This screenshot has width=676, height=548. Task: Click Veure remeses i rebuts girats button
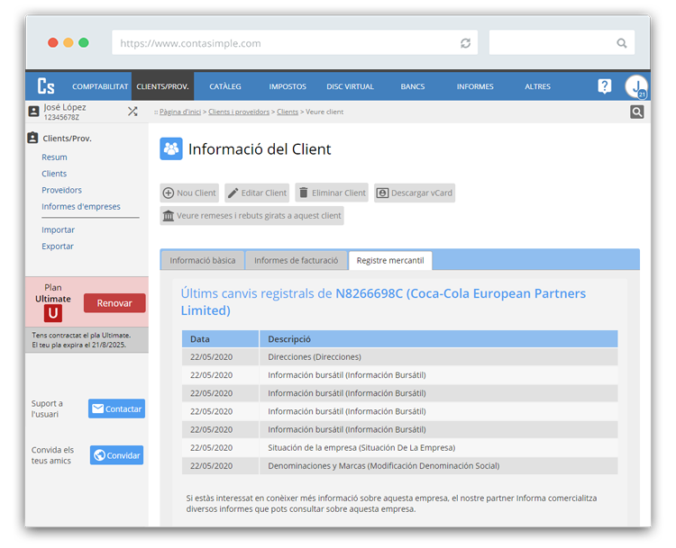pyautogui.click(x=251, y=216)
